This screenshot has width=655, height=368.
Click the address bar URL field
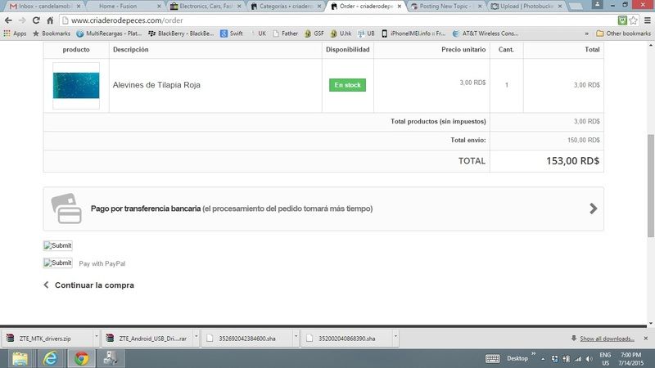click(x=337, y=20)
